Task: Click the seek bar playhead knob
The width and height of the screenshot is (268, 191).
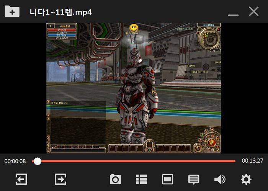Action: click(x=38, y=161)
